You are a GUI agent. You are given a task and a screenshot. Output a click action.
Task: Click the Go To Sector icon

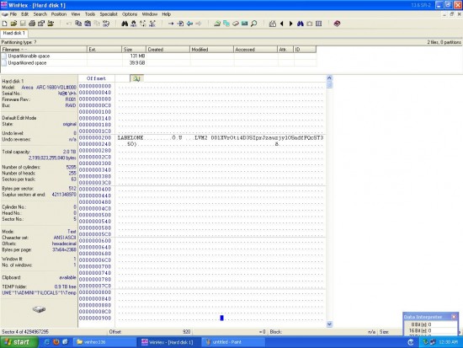[x=180, y=24]
